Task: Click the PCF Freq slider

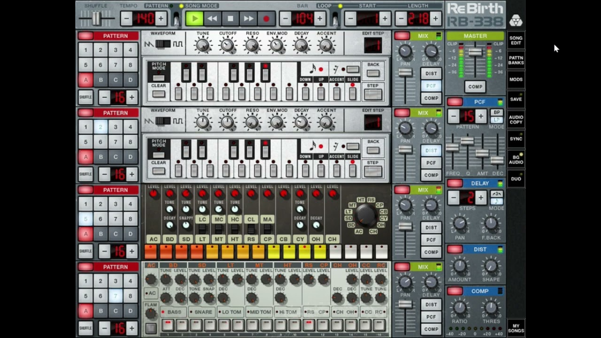Action: [452, 148]
